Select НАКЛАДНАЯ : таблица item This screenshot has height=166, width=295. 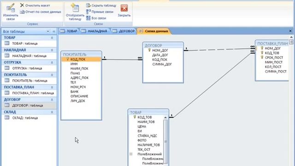pyautogui.click(x=29, y=56)
